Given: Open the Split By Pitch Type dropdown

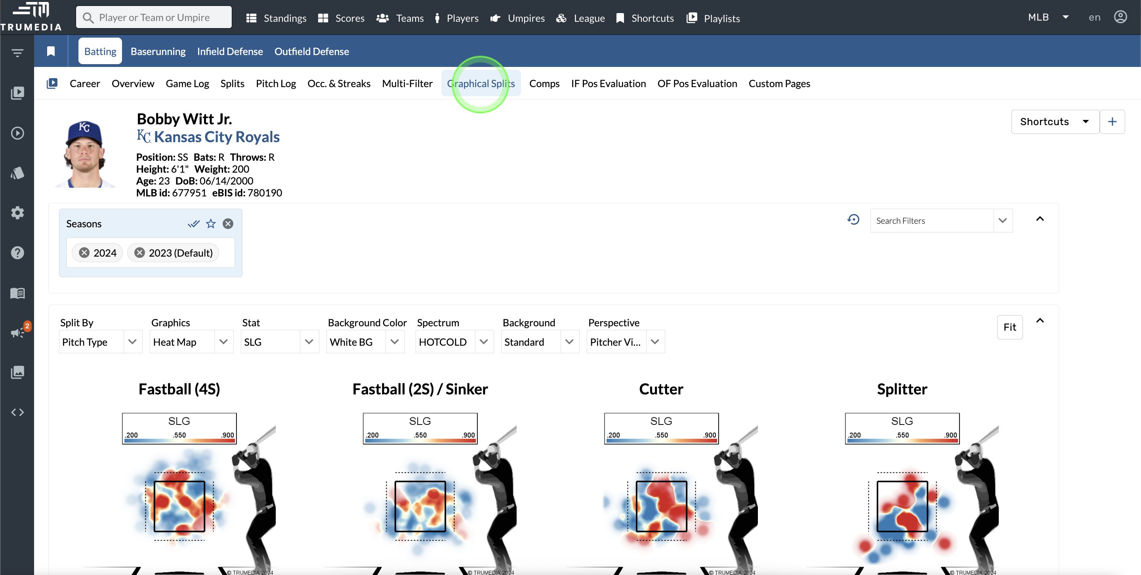Looking at the screenshot, I should tap(101, 342).
